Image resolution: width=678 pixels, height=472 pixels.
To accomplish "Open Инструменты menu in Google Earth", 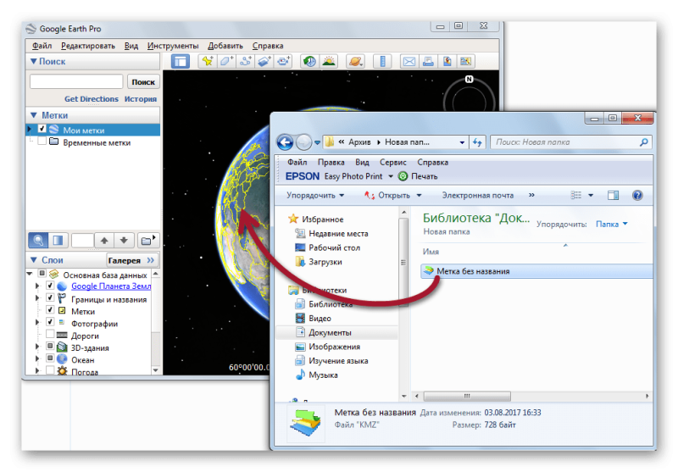I will click(173, 46).
